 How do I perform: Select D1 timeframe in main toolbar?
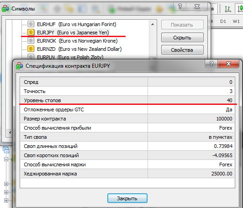coord(223,21)
